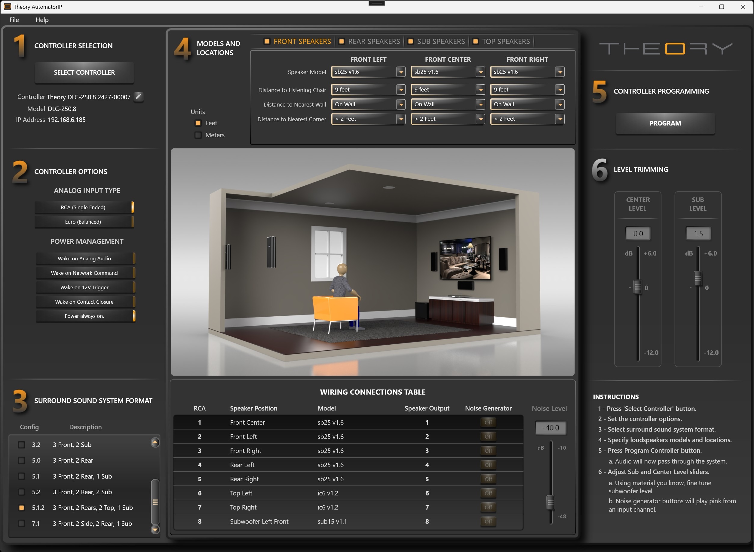Toggle Noise Generator Off for Rear Right

pos(488,479)
